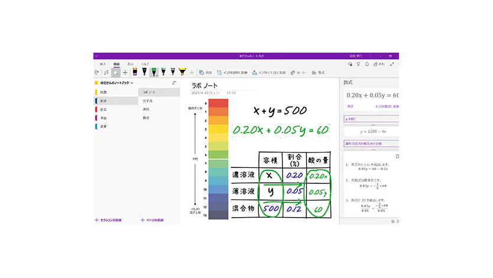Choose the gray-tipped pencil tool

[173, 72]
